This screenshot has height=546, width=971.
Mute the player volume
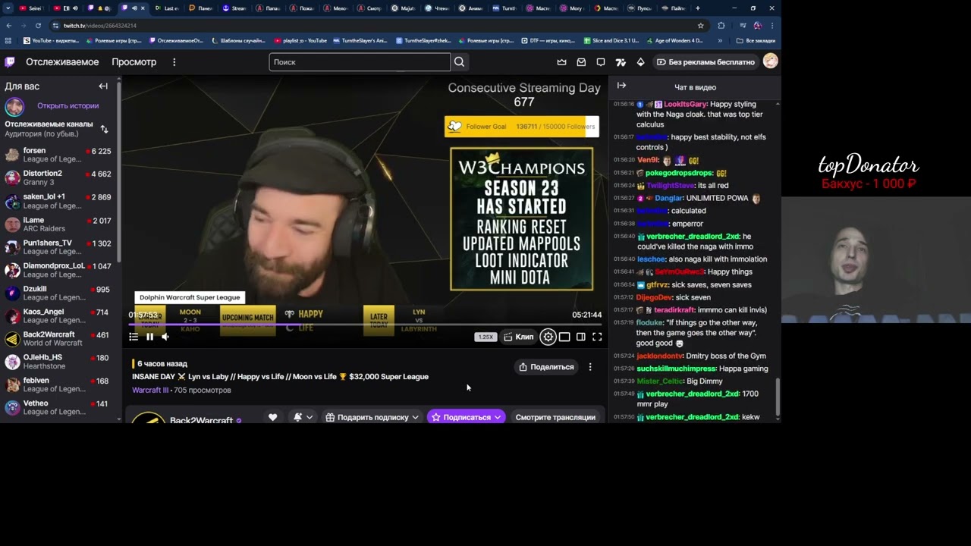pos(165,337)
